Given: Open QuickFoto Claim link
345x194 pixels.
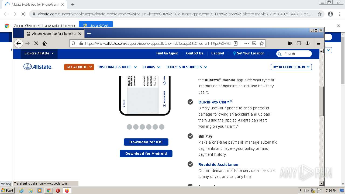Looking at the screenshot, I should 215,102.
